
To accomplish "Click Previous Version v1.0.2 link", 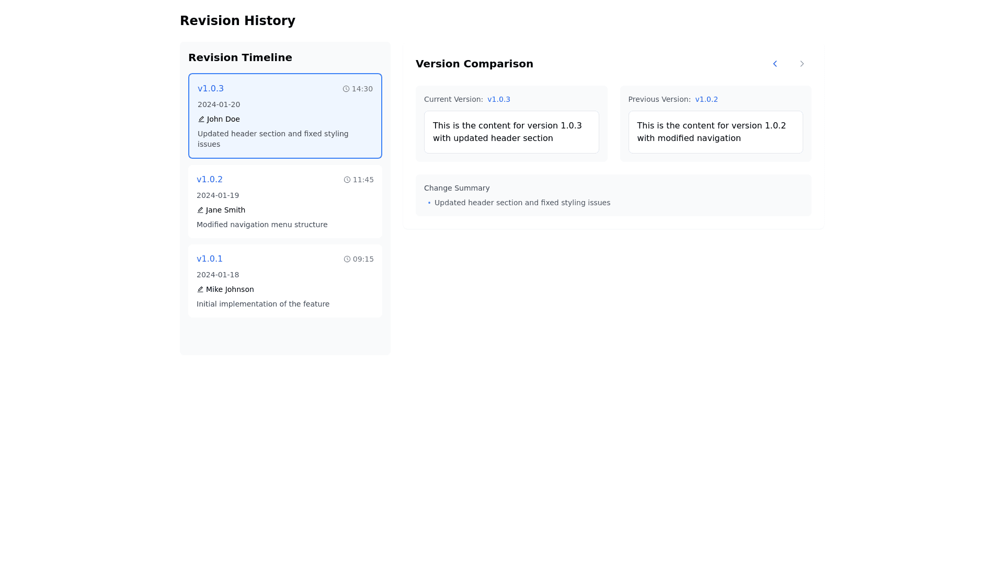I will (x=706, y=99).
